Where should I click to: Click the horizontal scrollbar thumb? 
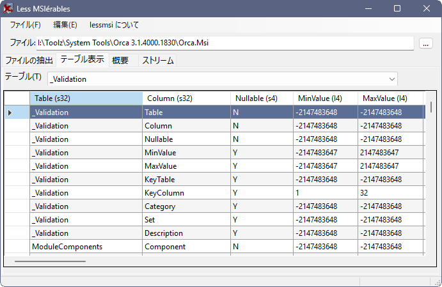(50, 261)
